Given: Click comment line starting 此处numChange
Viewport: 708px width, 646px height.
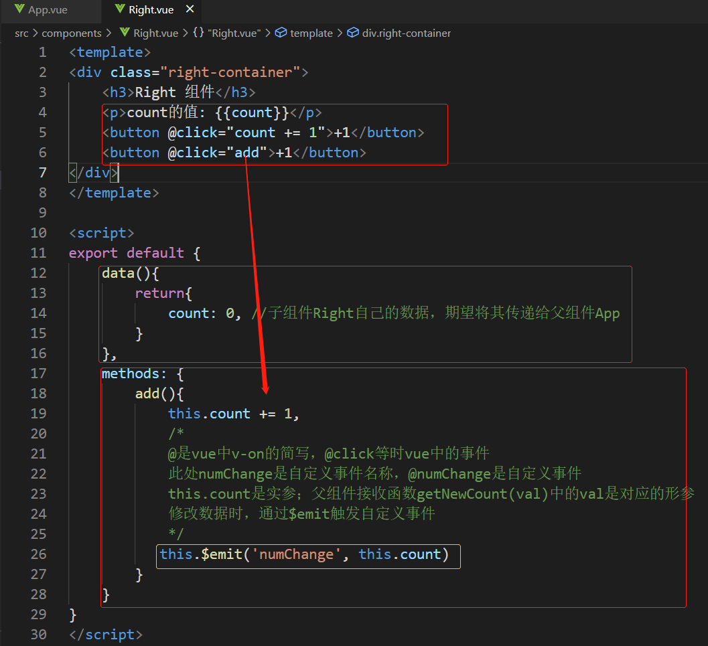Looking at the screenshot, I should pyautogui.click(x=375, y=474).
